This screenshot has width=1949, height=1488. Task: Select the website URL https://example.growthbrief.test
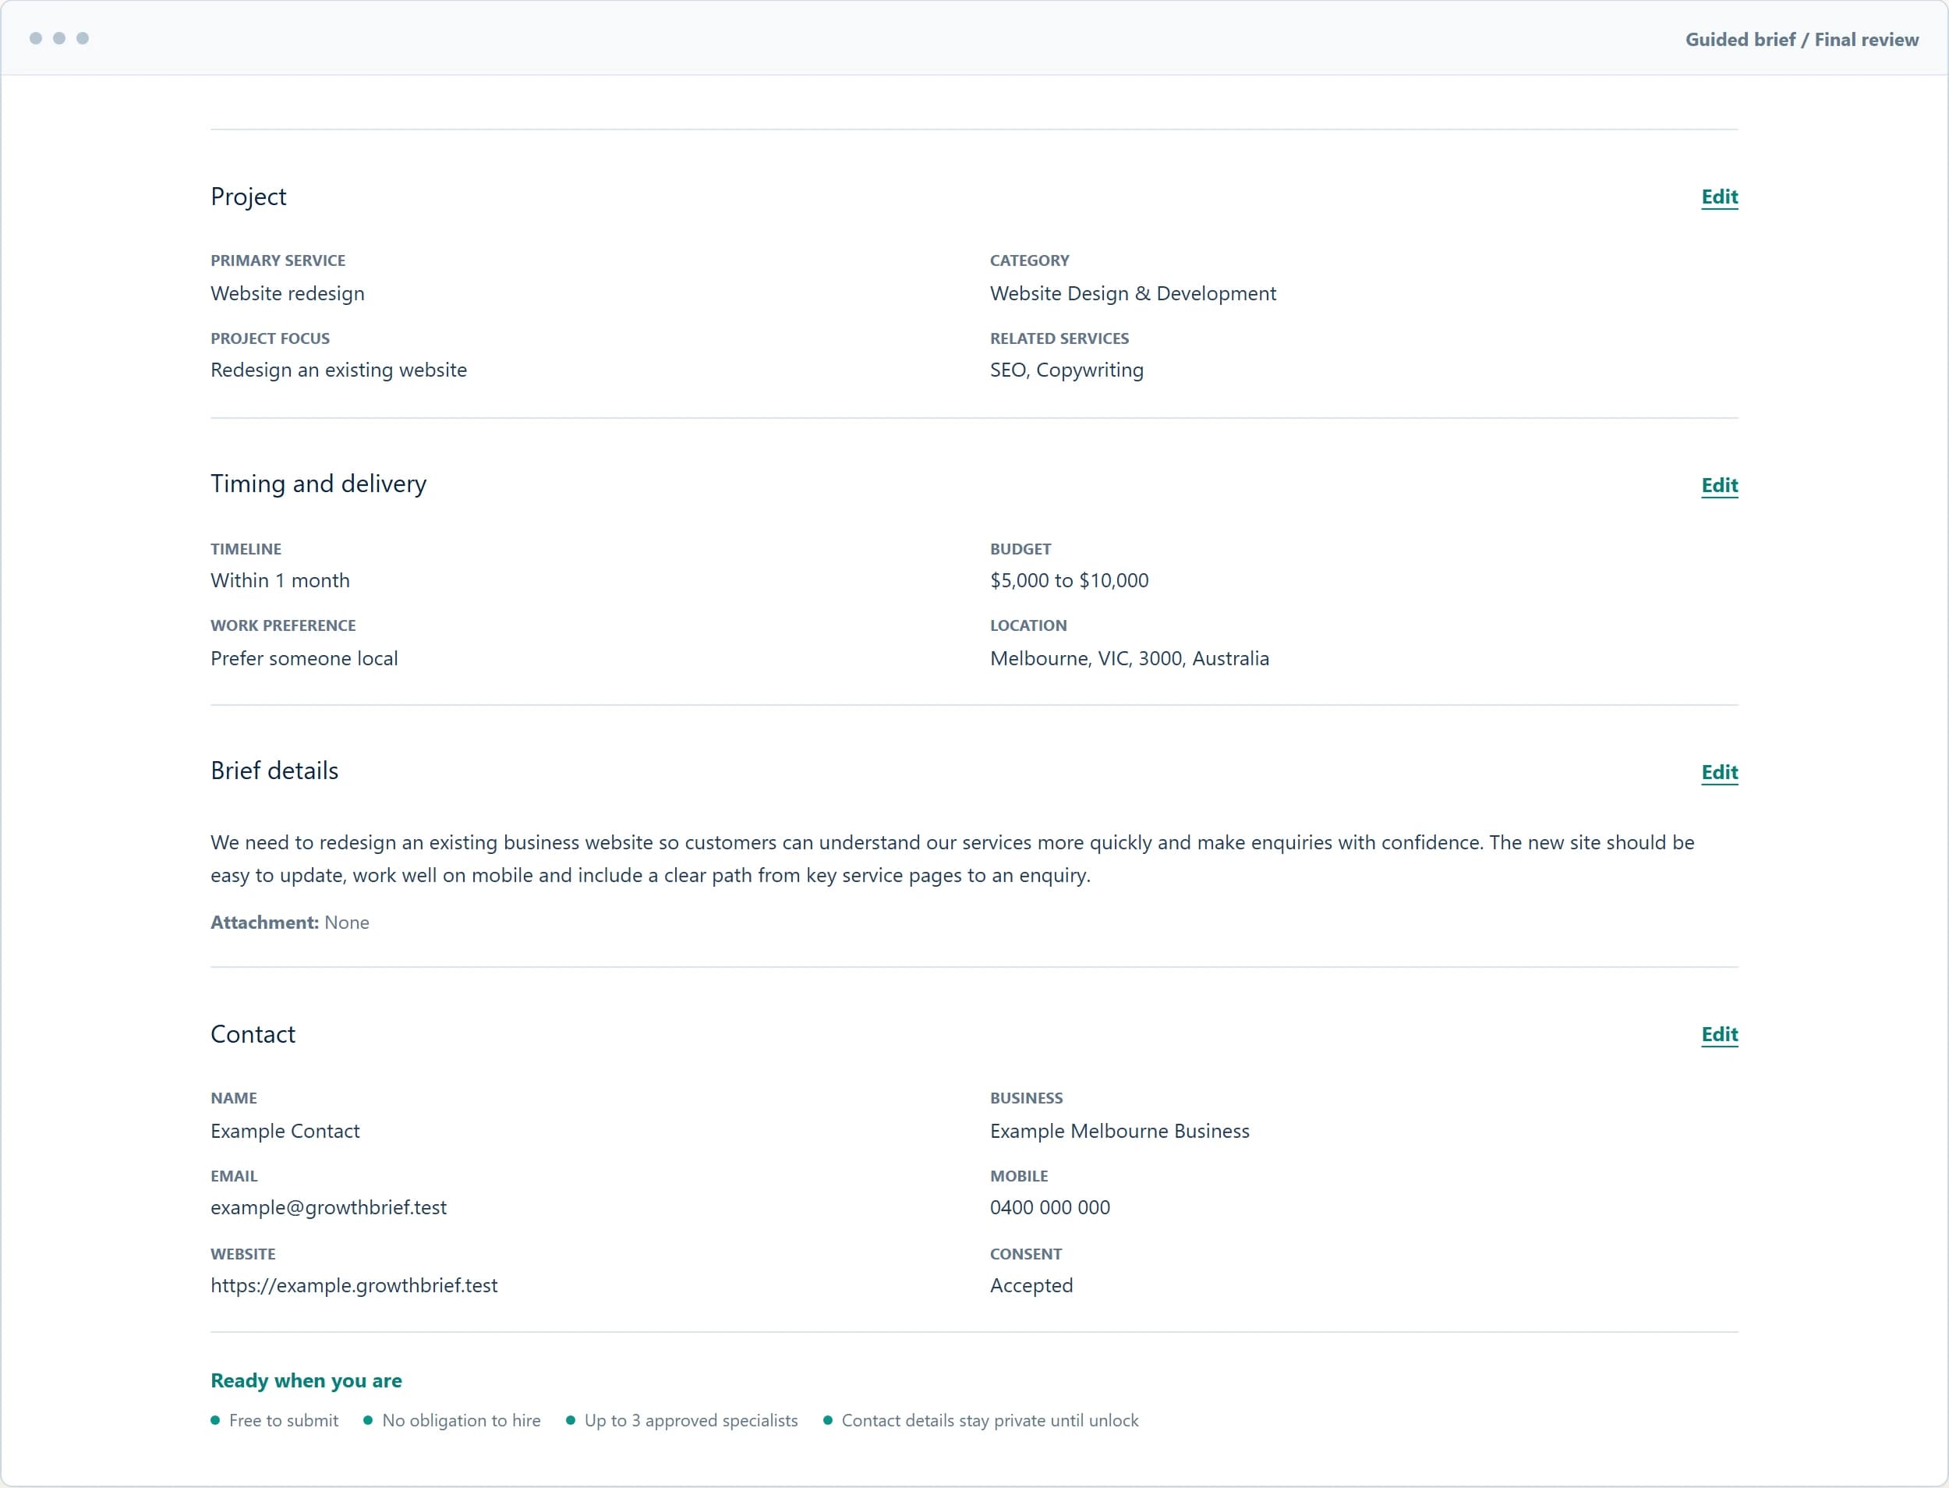click(x=354, y=1285)
